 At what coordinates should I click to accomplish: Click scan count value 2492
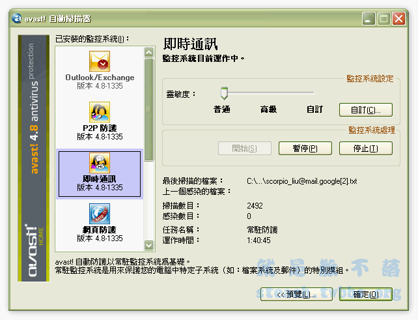click(255, 206)
